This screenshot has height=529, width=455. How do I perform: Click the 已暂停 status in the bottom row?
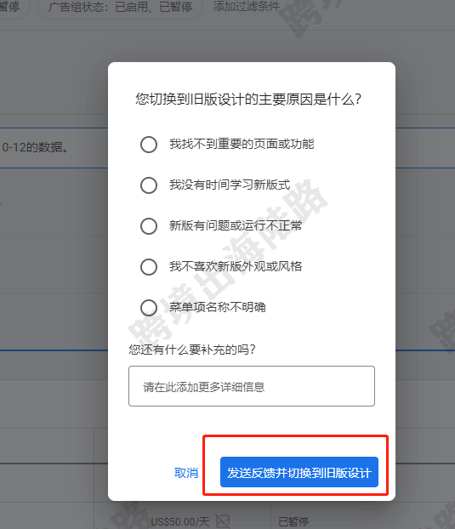coord(293,522)
